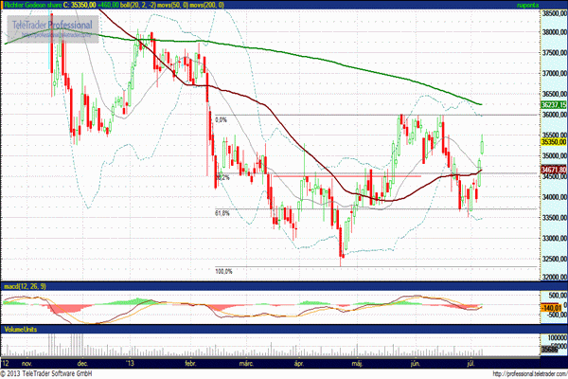
Task: Click the latest green candlestick on the chart
Action: [483, 145]
